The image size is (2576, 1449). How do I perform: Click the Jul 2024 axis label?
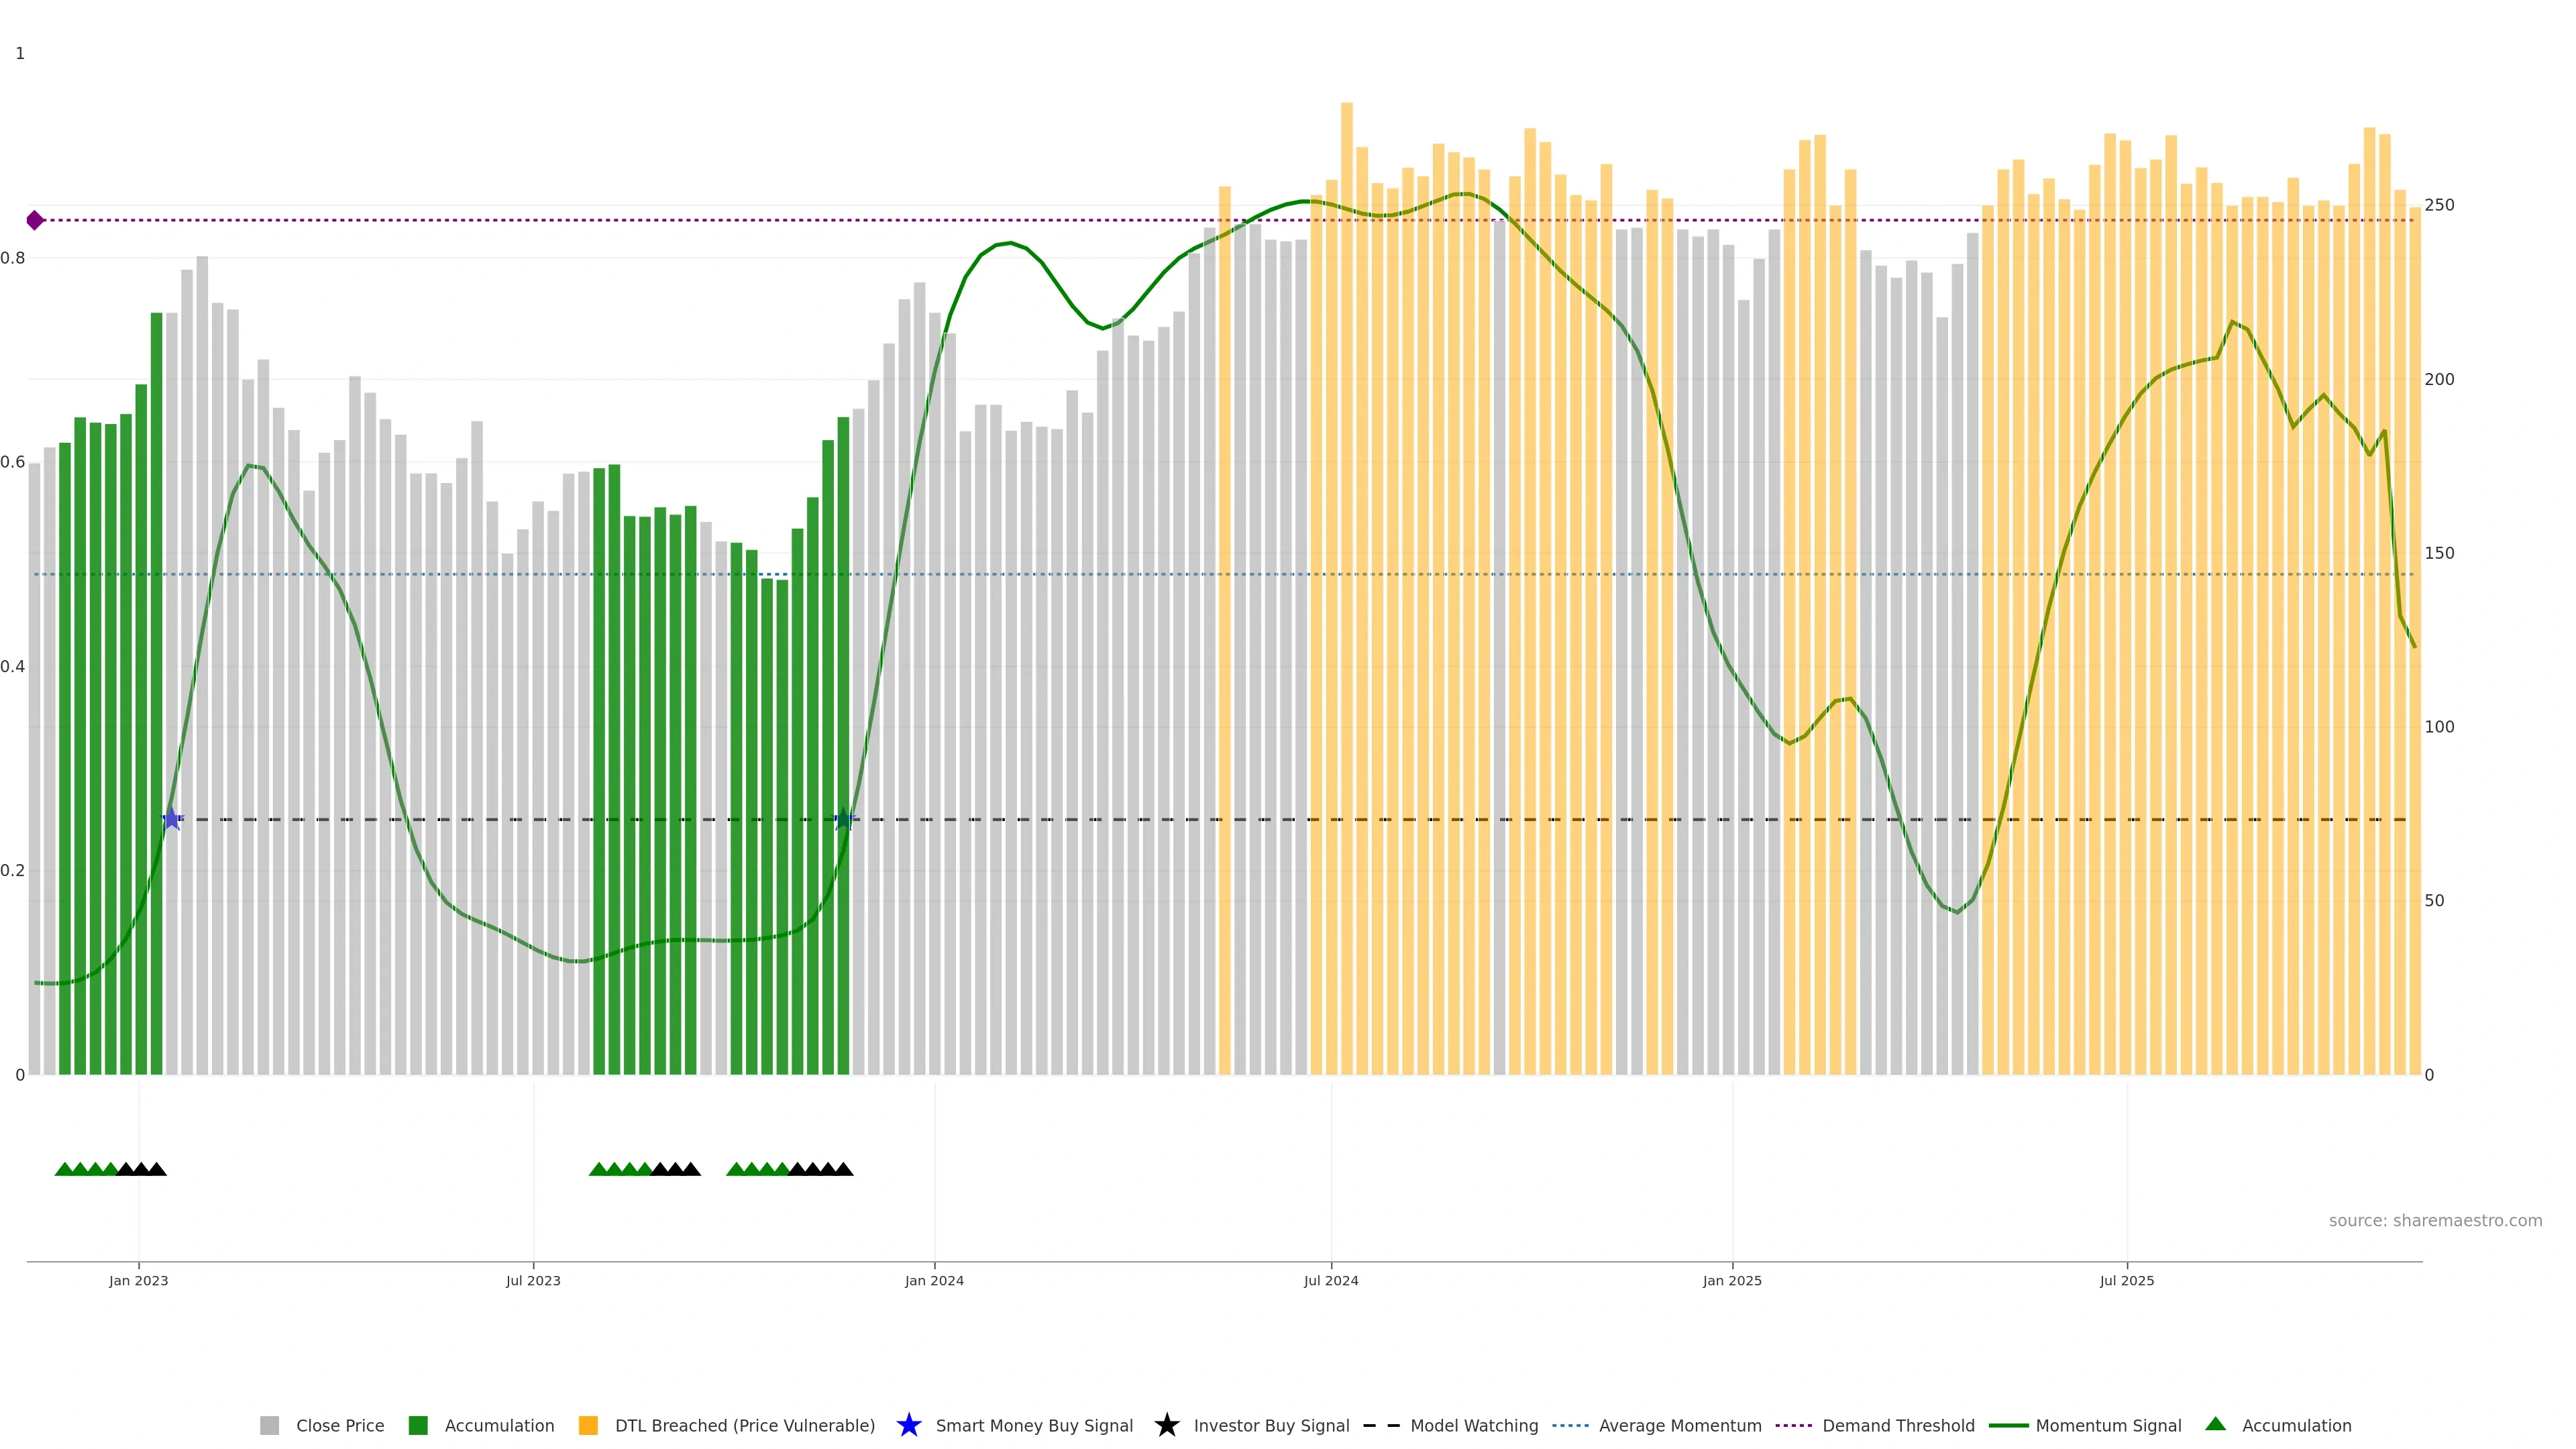(1330, 1281)
